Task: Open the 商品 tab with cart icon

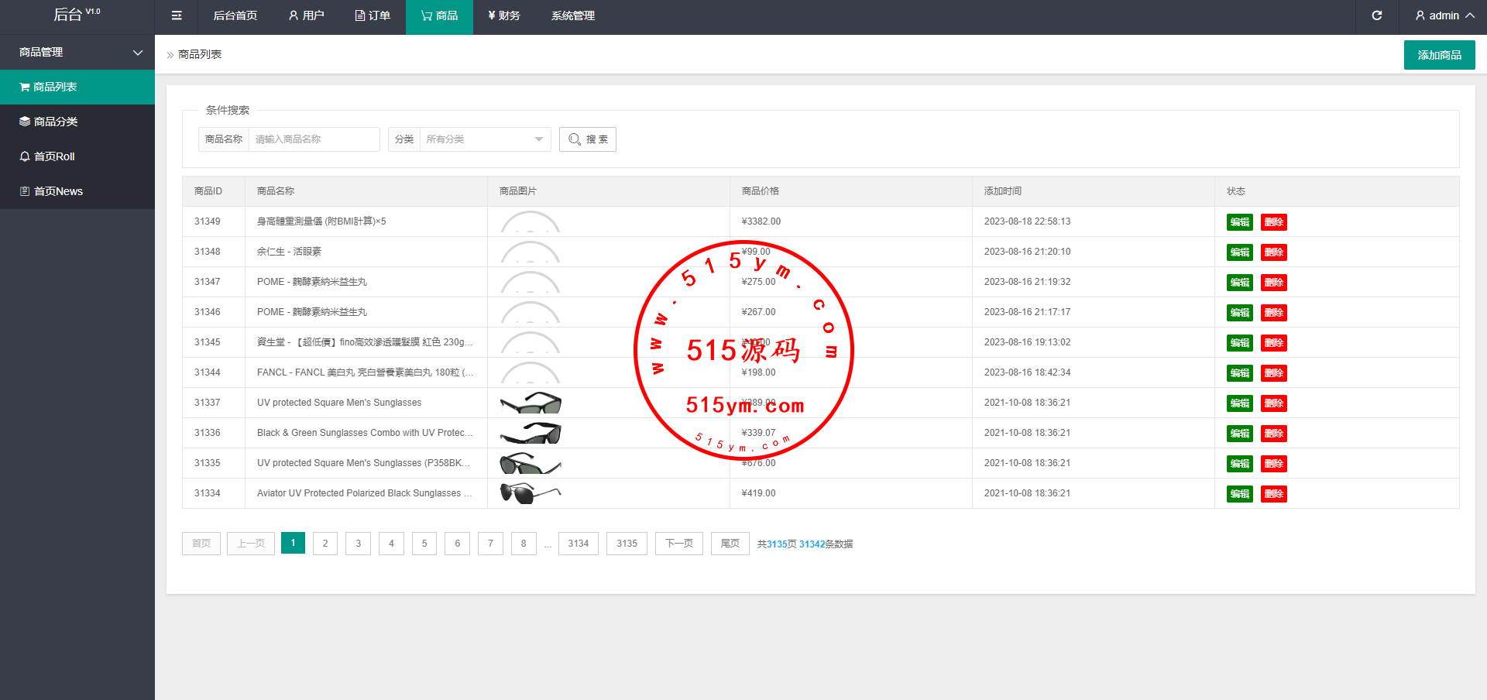Action: tap(439, 15)
